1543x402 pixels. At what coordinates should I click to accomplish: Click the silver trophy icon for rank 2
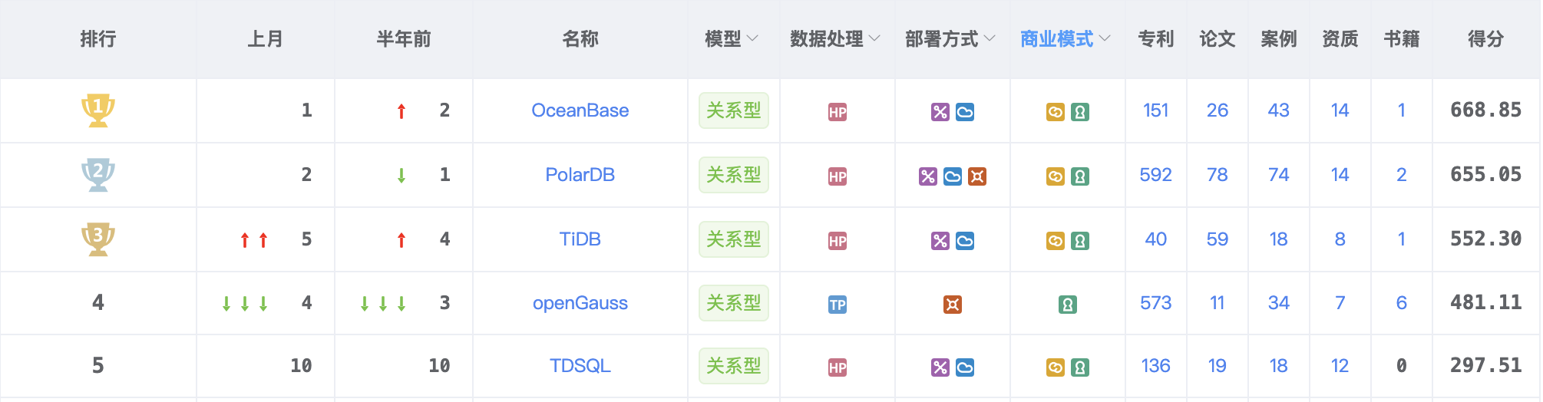tap(98, 175)
